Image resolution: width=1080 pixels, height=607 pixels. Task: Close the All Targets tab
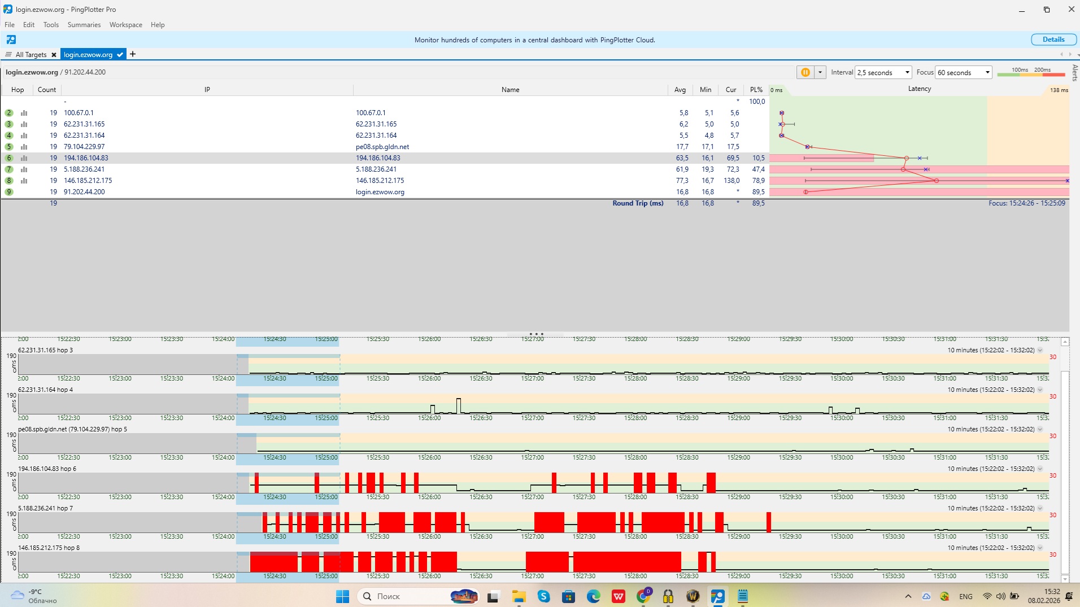54,55
